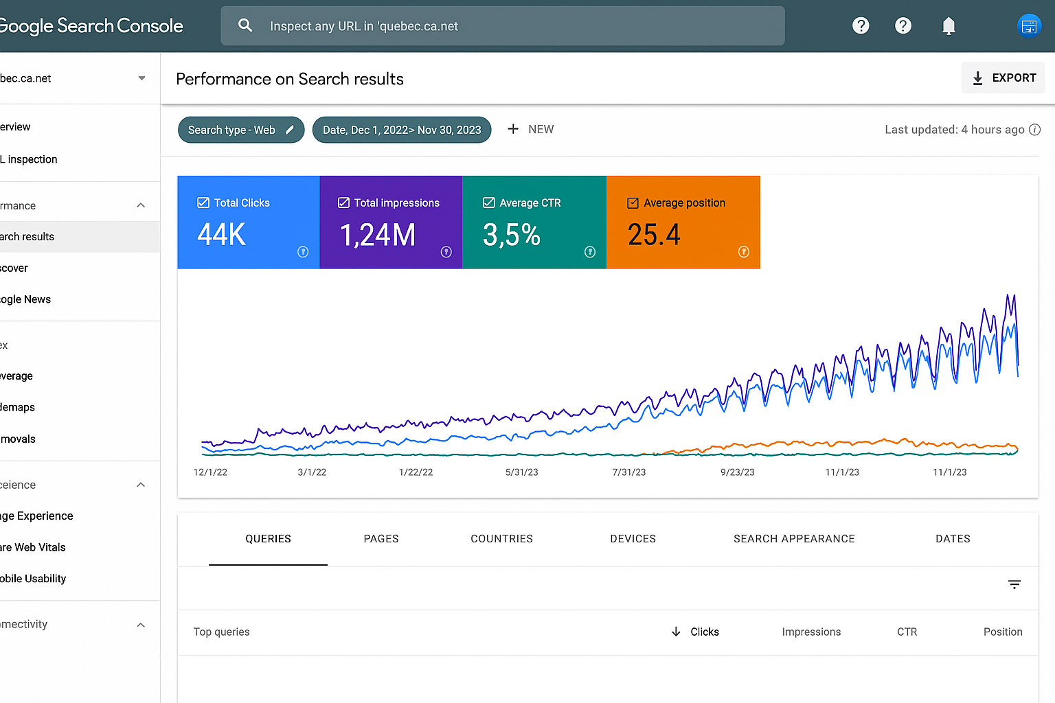Add a new filter with NEW
The height and width of the screenshot is (703, 1055).
[530, 129]
